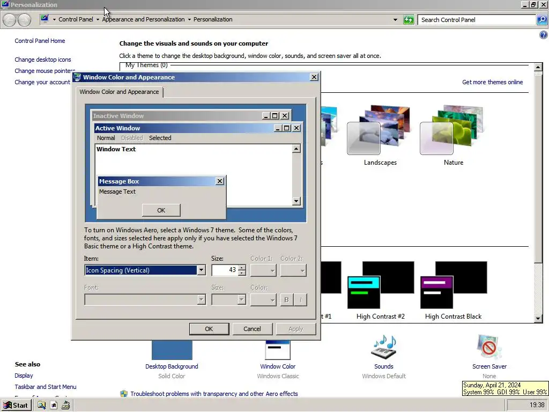Click the address bar refresh icon
The height and width of the screenshot is (412, 549).
[409, 20]
